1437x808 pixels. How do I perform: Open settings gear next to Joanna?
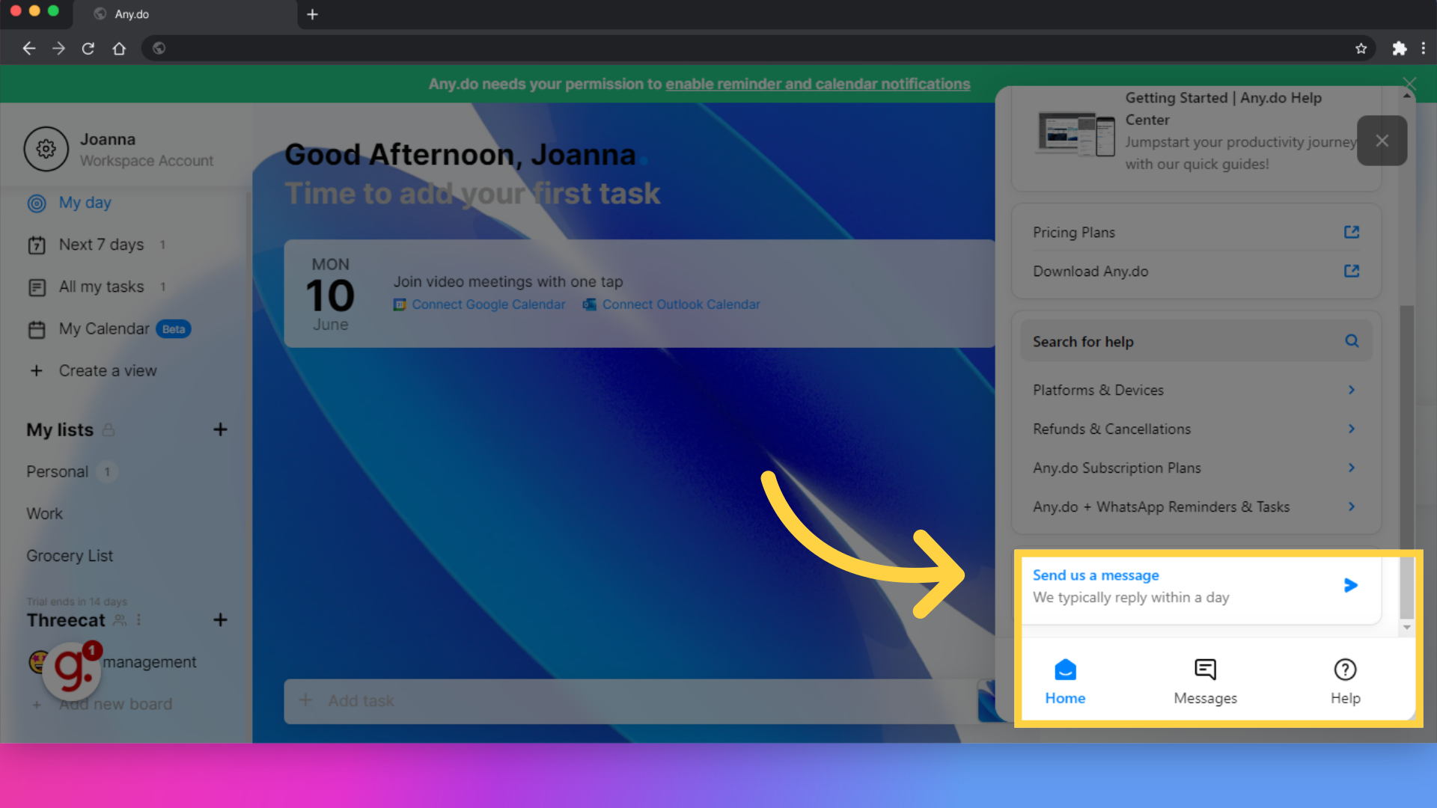46,149
